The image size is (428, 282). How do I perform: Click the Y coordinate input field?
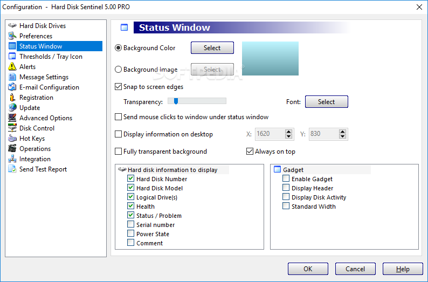[x=323, y=134]
